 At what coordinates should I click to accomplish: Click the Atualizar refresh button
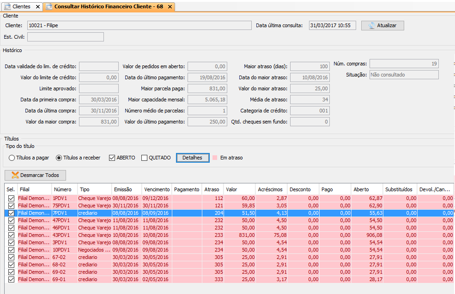click(x=382, y=25)
